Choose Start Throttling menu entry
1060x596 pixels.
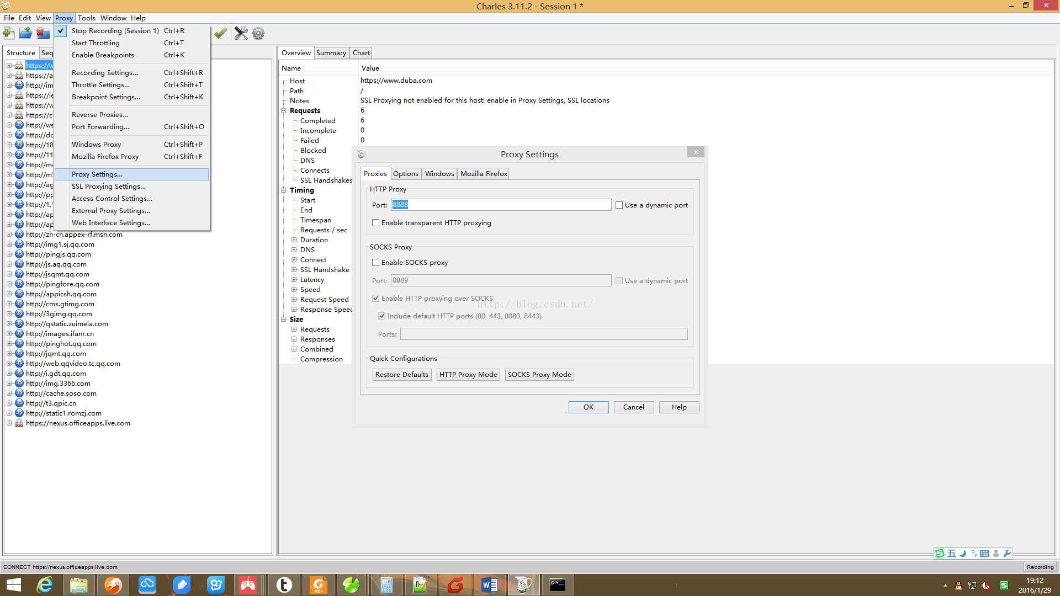point(132,43)
